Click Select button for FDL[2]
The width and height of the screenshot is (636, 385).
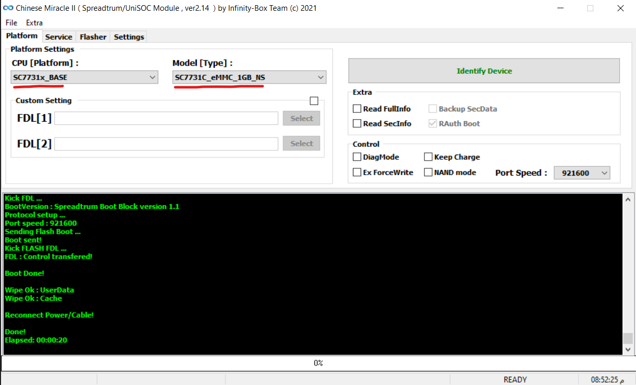[x=302, y=143]
